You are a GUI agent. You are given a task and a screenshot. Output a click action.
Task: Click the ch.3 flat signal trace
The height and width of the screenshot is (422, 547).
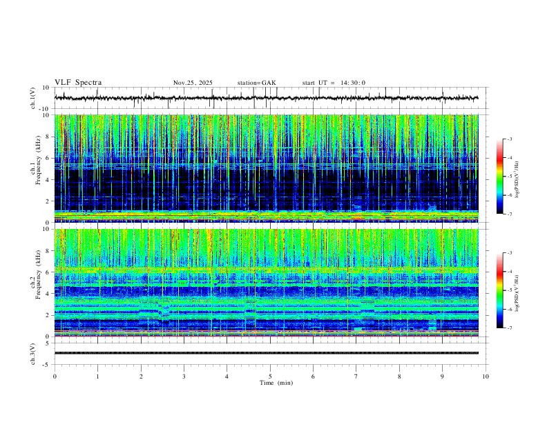pos(267,353)
